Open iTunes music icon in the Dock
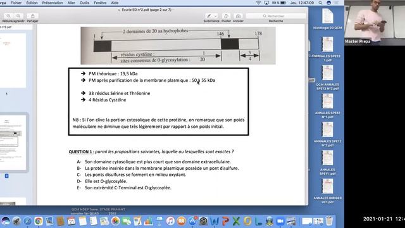The width and height of the screenshot is (405, 228). [170, 221]
